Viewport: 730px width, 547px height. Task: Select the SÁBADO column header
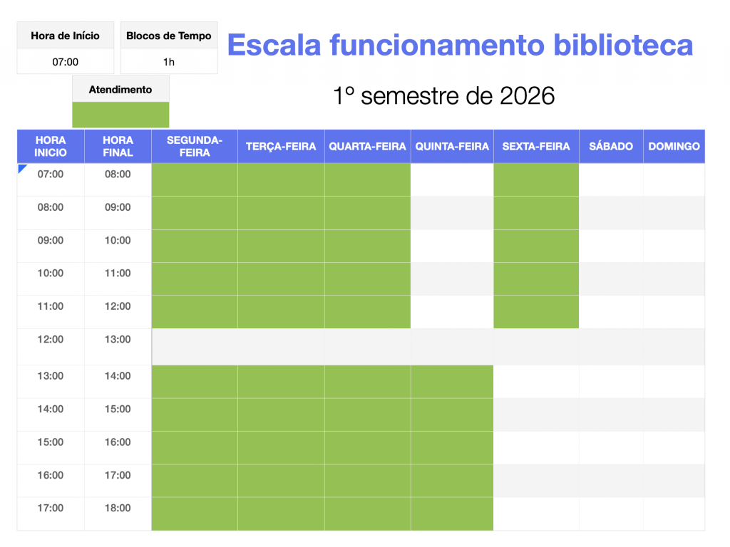tap(611, 147)
